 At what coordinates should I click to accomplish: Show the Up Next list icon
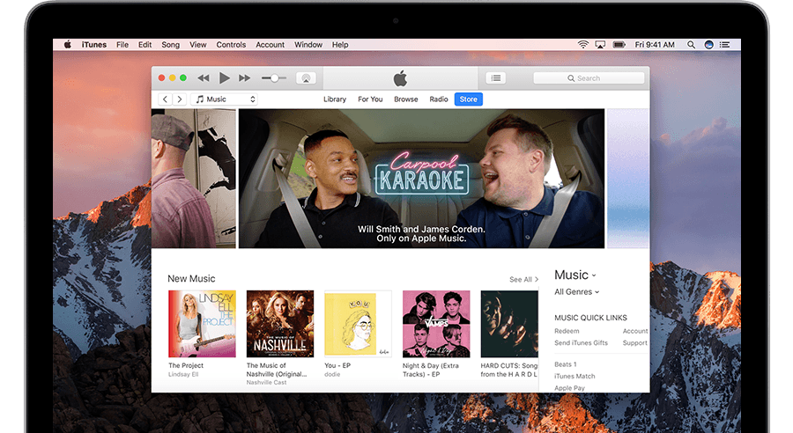[x=495, y=77]
